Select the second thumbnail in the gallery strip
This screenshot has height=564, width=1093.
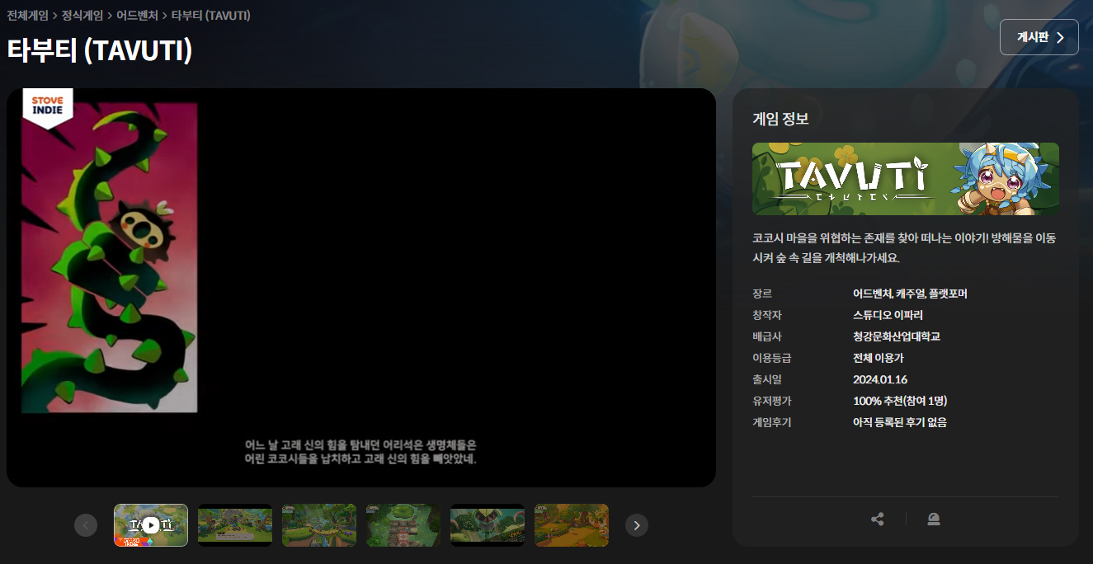tap(235, 525)
